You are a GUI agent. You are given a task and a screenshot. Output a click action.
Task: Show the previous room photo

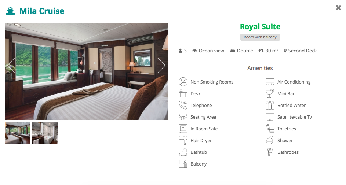11,66
